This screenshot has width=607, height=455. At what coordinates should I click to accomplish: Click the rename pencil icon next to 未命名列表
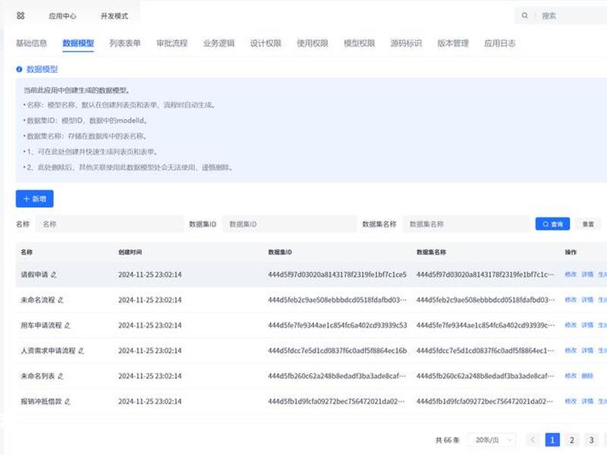[61, 376]
